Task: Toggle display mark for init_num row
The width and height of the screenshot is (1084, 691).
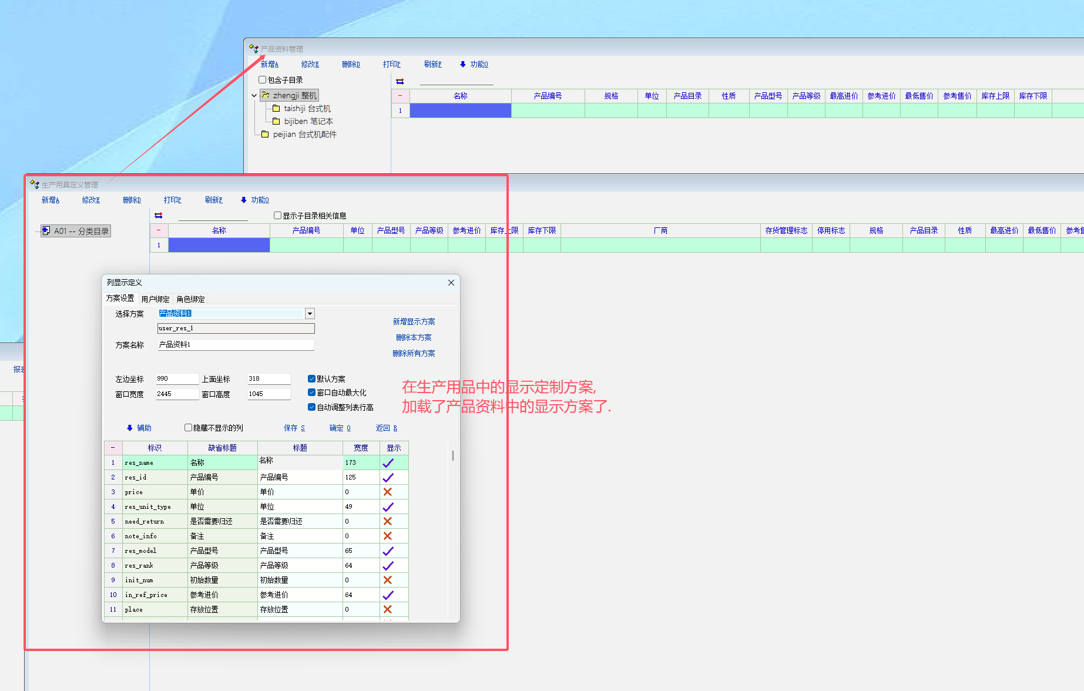Action: [388, 580]
